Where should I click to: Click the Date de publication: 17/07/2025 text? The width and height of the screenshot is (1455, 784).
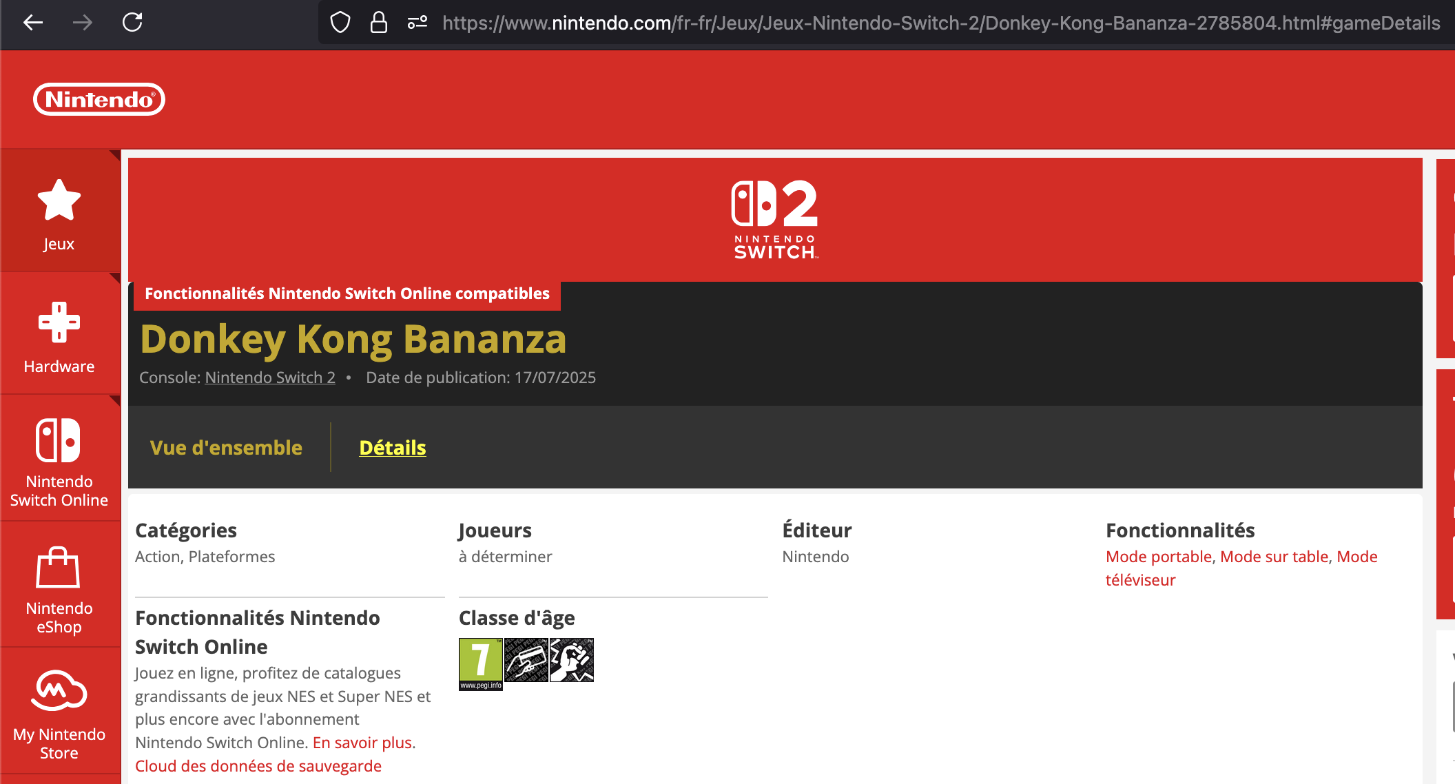481,378
